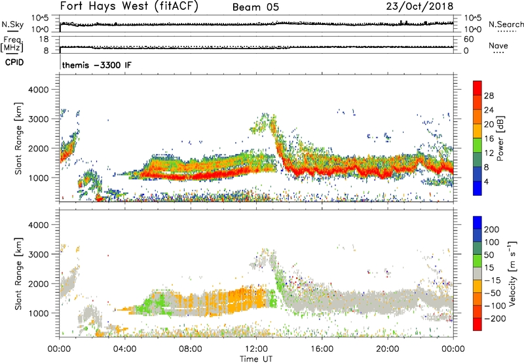Click the 'themis -3300 IF' text
This screenshot has height=363, width=524.
click(x=97, y=65)
